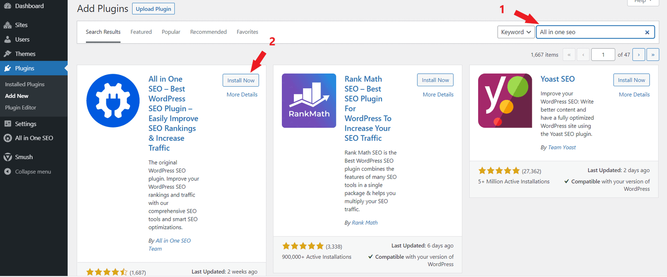Open the Rank Math author link
Screen dimensions: 667x277
tap(365, 223)
